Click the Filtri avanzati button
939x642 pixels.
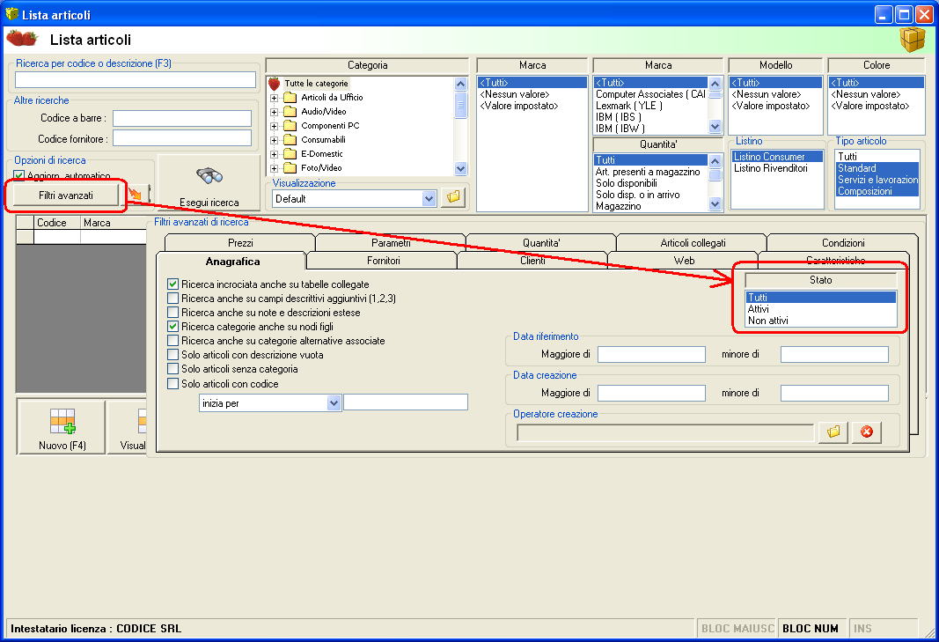pyautogui.click(x=66, y=195)
